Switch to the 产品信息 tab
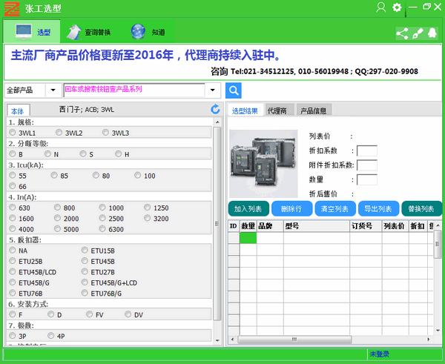The image size is (445, 364). (313, 110)
